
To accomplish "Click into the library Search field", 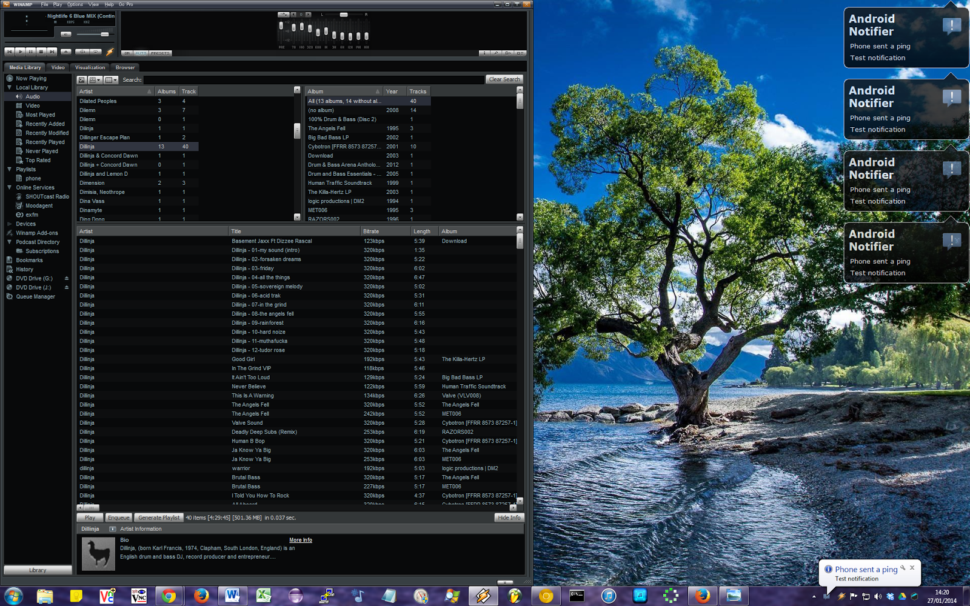I will tap(314, 79).
